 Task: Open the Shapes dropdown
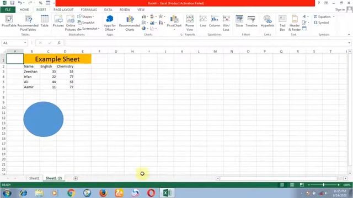pyautogui.click(x=85, y=16)
